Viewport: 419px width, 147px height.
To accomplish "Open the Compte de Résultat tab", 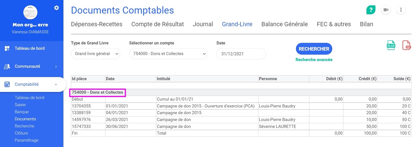I will 158,24.
